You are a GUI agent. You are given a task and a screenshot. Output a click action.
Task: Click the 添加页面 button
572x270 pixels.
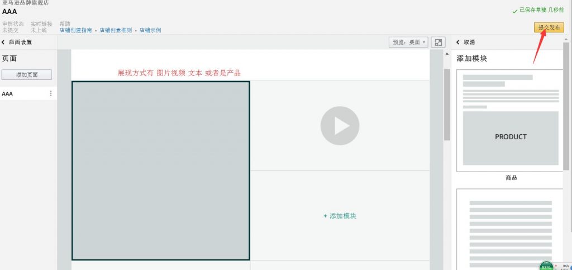pos(27,75)
